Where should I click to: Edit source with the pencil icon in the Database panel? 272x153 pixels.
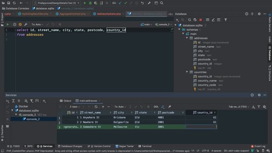point(213,20)
